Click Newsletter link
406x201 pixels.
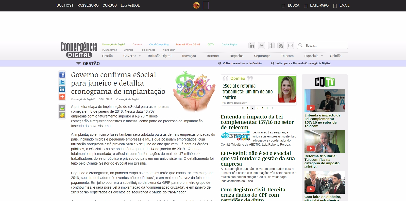(x=169, y=50)
